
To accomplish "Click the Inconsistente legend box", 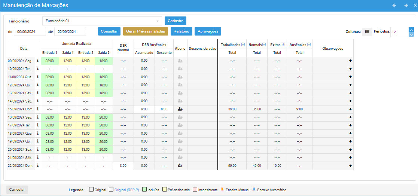I will click(x=195, y=190).
